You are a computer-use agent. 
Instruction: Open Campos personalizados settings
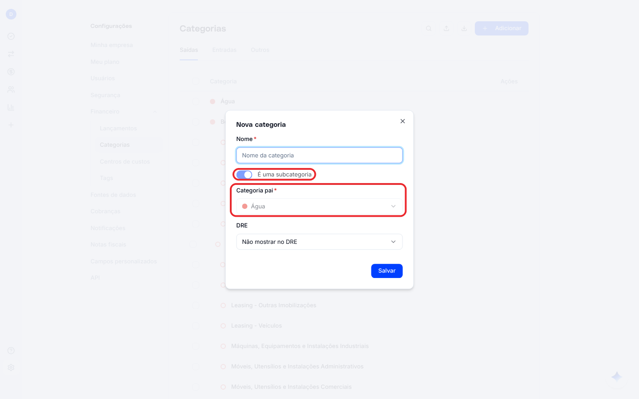pos(124,262)
